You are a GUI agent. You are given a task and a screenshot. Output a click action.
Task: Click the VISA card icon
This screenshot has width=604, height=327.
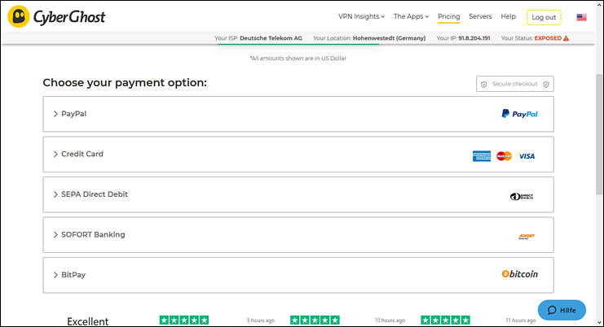click(x=527, y=156)
